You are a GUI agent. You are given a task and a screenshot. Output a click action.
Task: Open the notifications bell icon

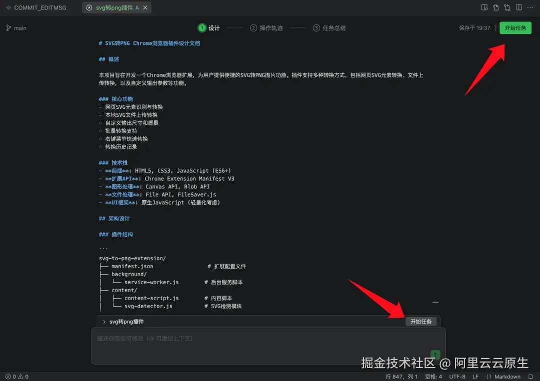pyautogui.click(x=530, y=376)
